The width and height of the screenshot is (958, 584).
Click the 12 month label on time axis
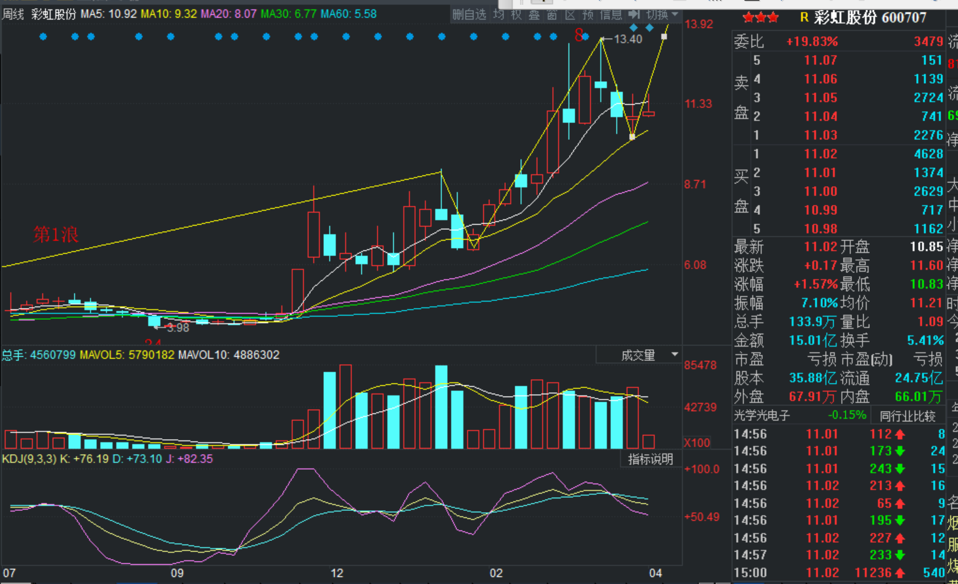337,573
